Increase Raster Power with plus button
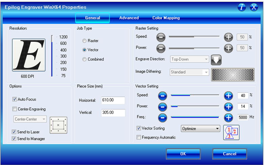This screenshot has width=264, height=165. pyautogui.click(x=228, y=48)
